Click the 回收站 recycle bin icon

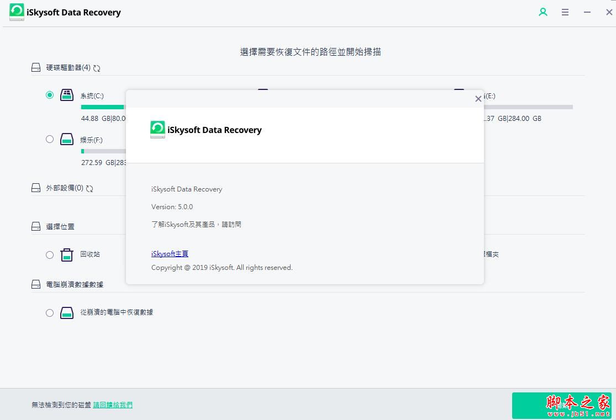66,254
